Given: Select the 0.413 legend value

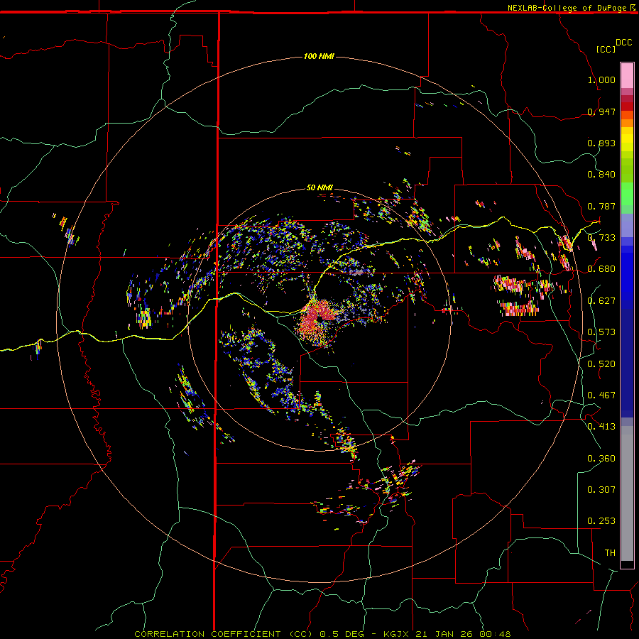Looking at the screenshot, I should point(601,427).
